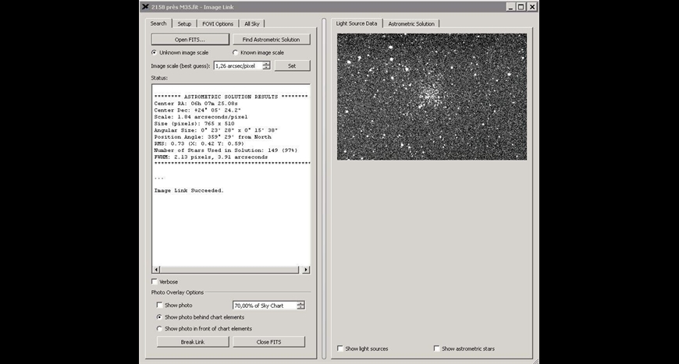The width and height of the screenshot is (679, 364).
Task: Go to the All Sky tab
Action: [253, 23]
